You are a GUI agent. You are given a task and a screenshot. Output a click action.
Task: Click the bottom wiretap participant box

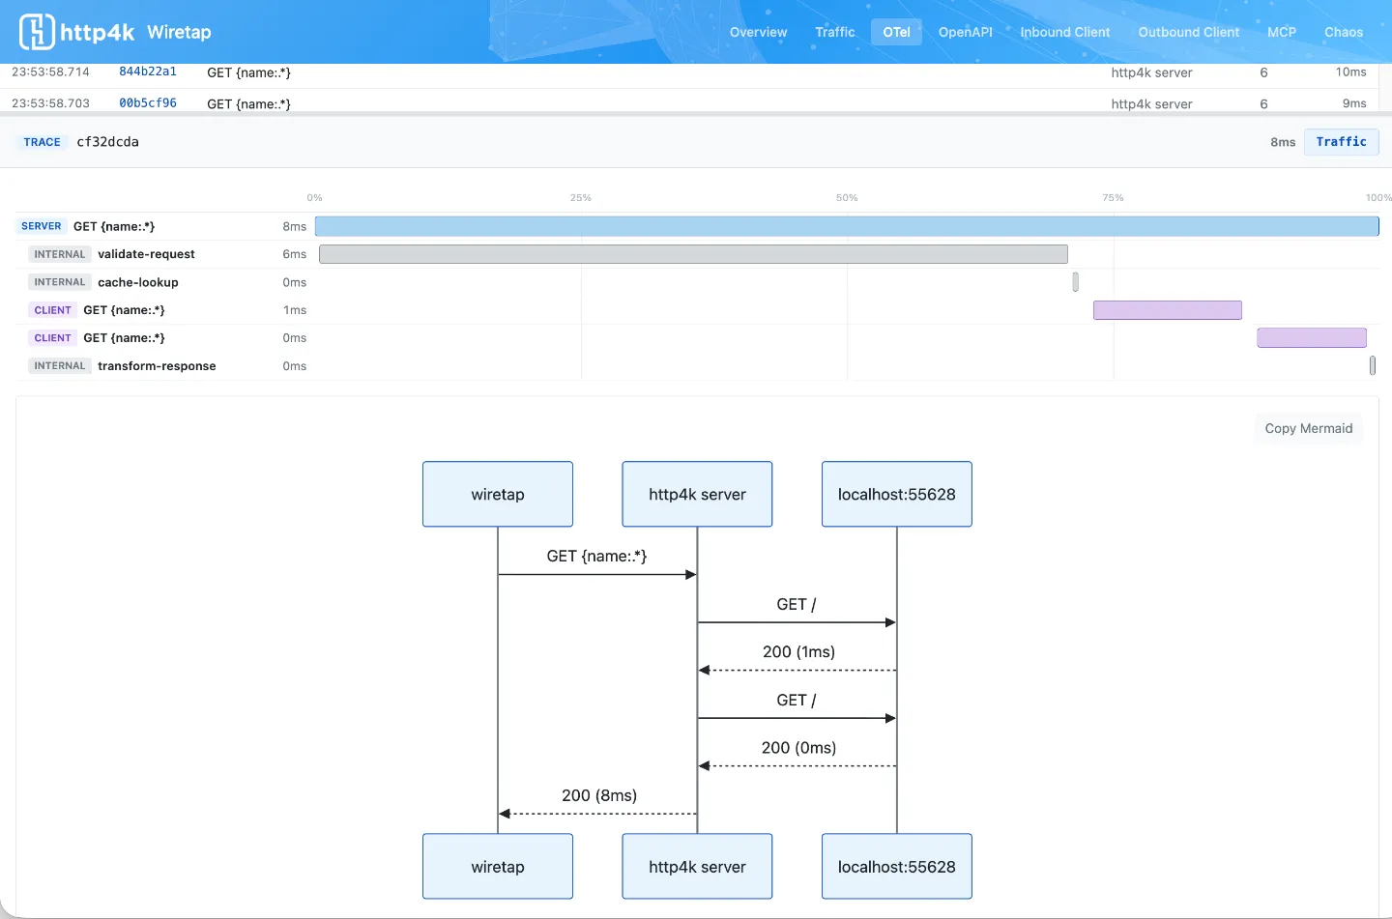tap(498, 867)
